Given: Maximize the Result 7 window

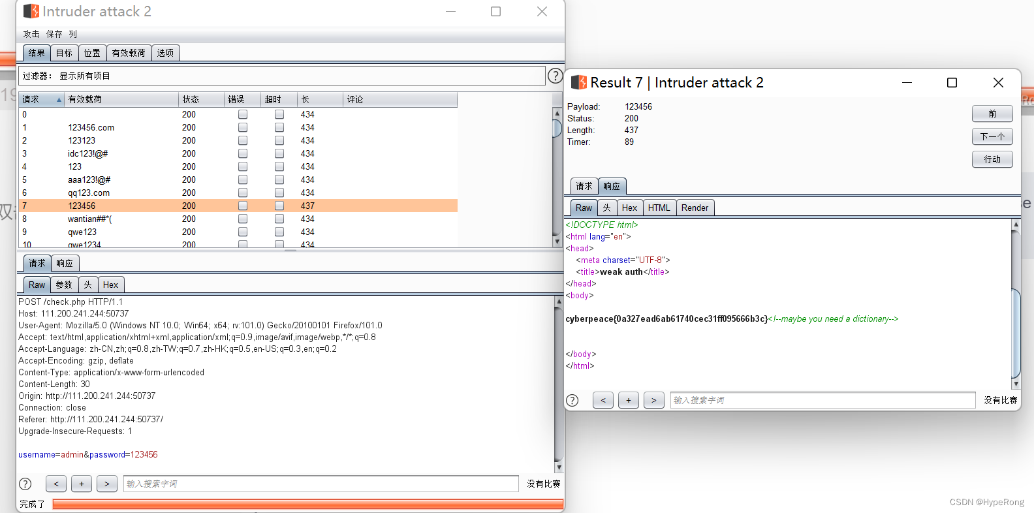Looking at the screenshot, I should [952, 82].
